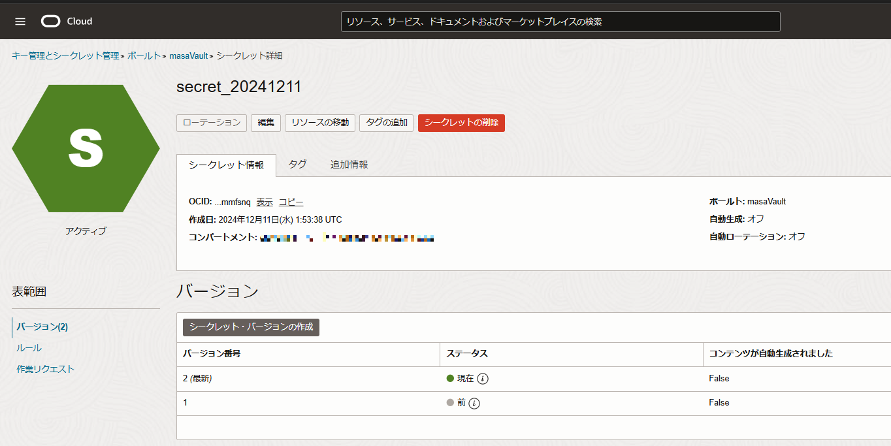Click the アクティブ status label
Image resolution: width=891 pixels, height=446 pixels.
(x=86, y=231)
